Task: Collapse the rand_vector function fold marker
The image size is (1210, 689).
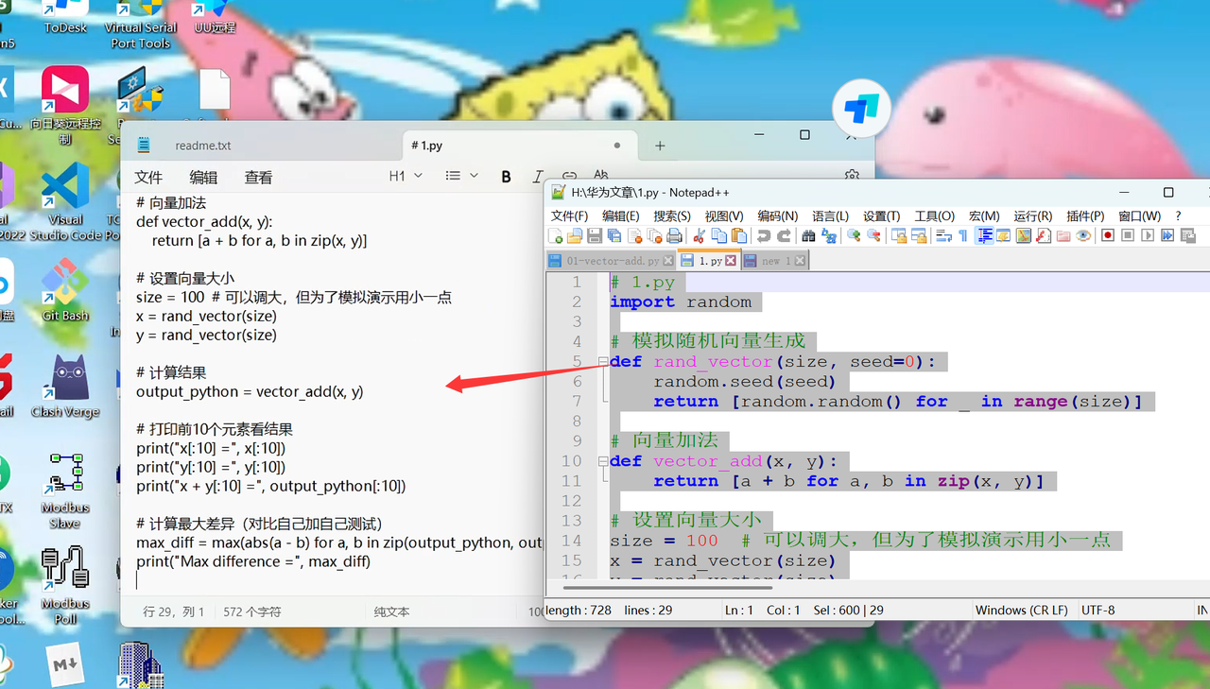Action: click(x=602, y=362)
